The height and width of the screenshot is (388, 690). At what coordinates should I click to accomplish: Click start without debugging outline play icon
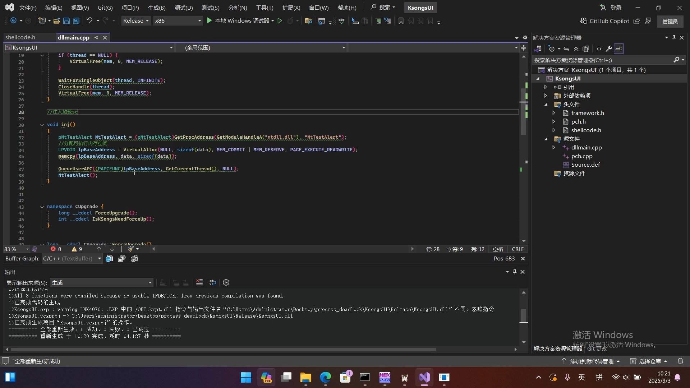[280, 21]
